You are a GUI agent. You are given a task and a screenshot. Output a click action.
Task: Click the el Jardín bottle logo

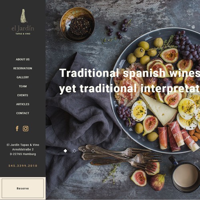click(x=24, y=16)
